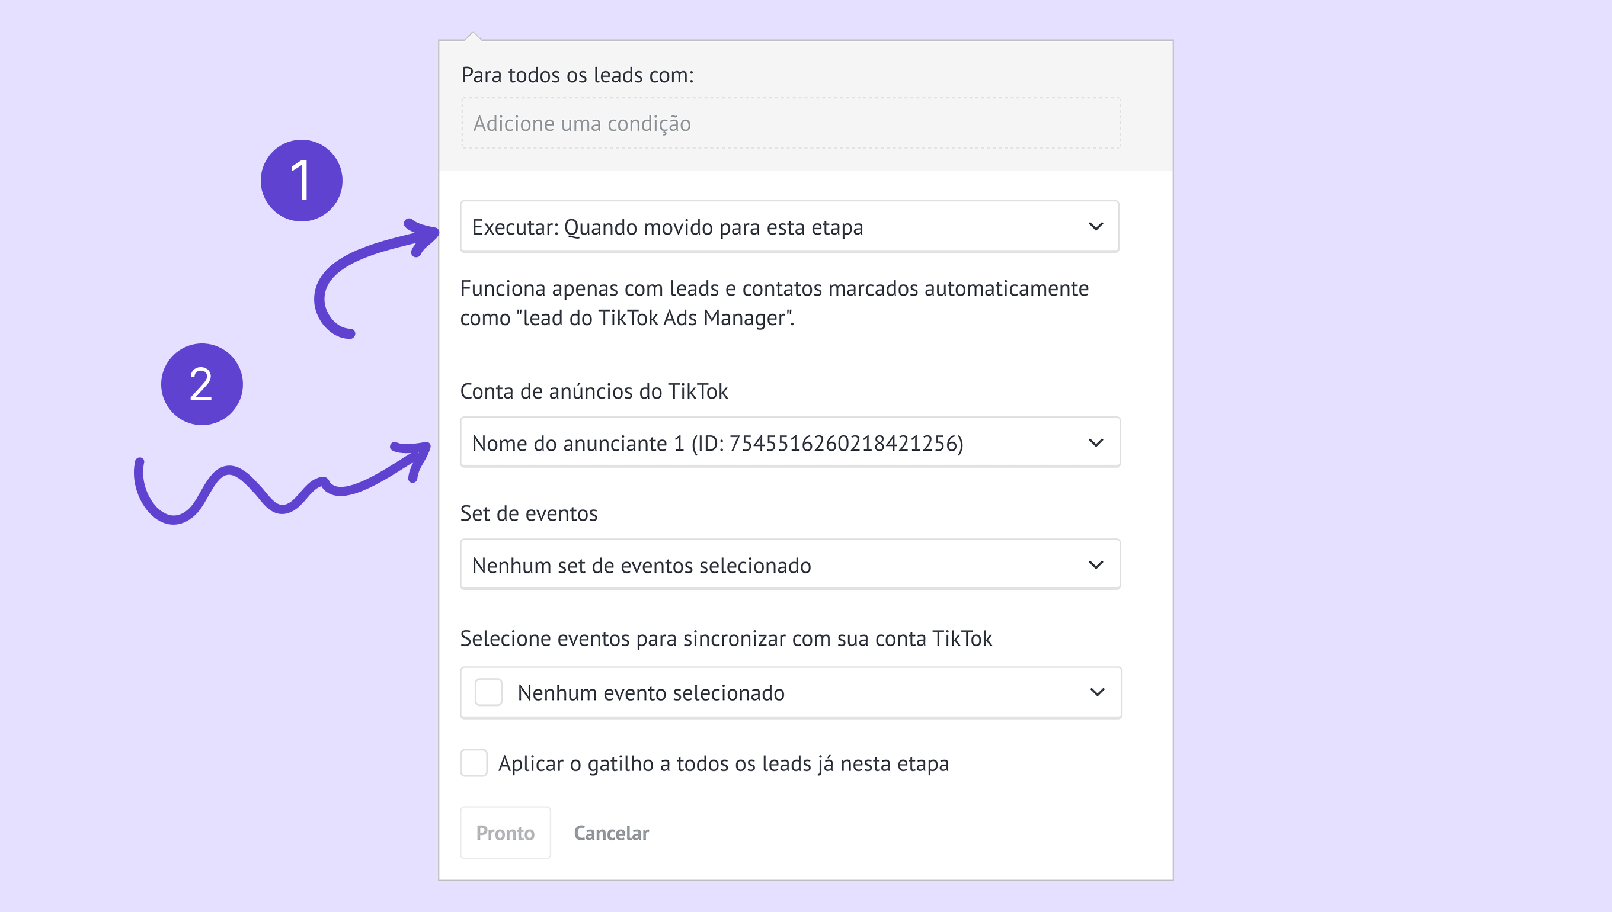The height and width of the screenshot is (912, 1612).
Task: Click the chevron beside Nome do anunciante 1
Action: coord(1096,443)
